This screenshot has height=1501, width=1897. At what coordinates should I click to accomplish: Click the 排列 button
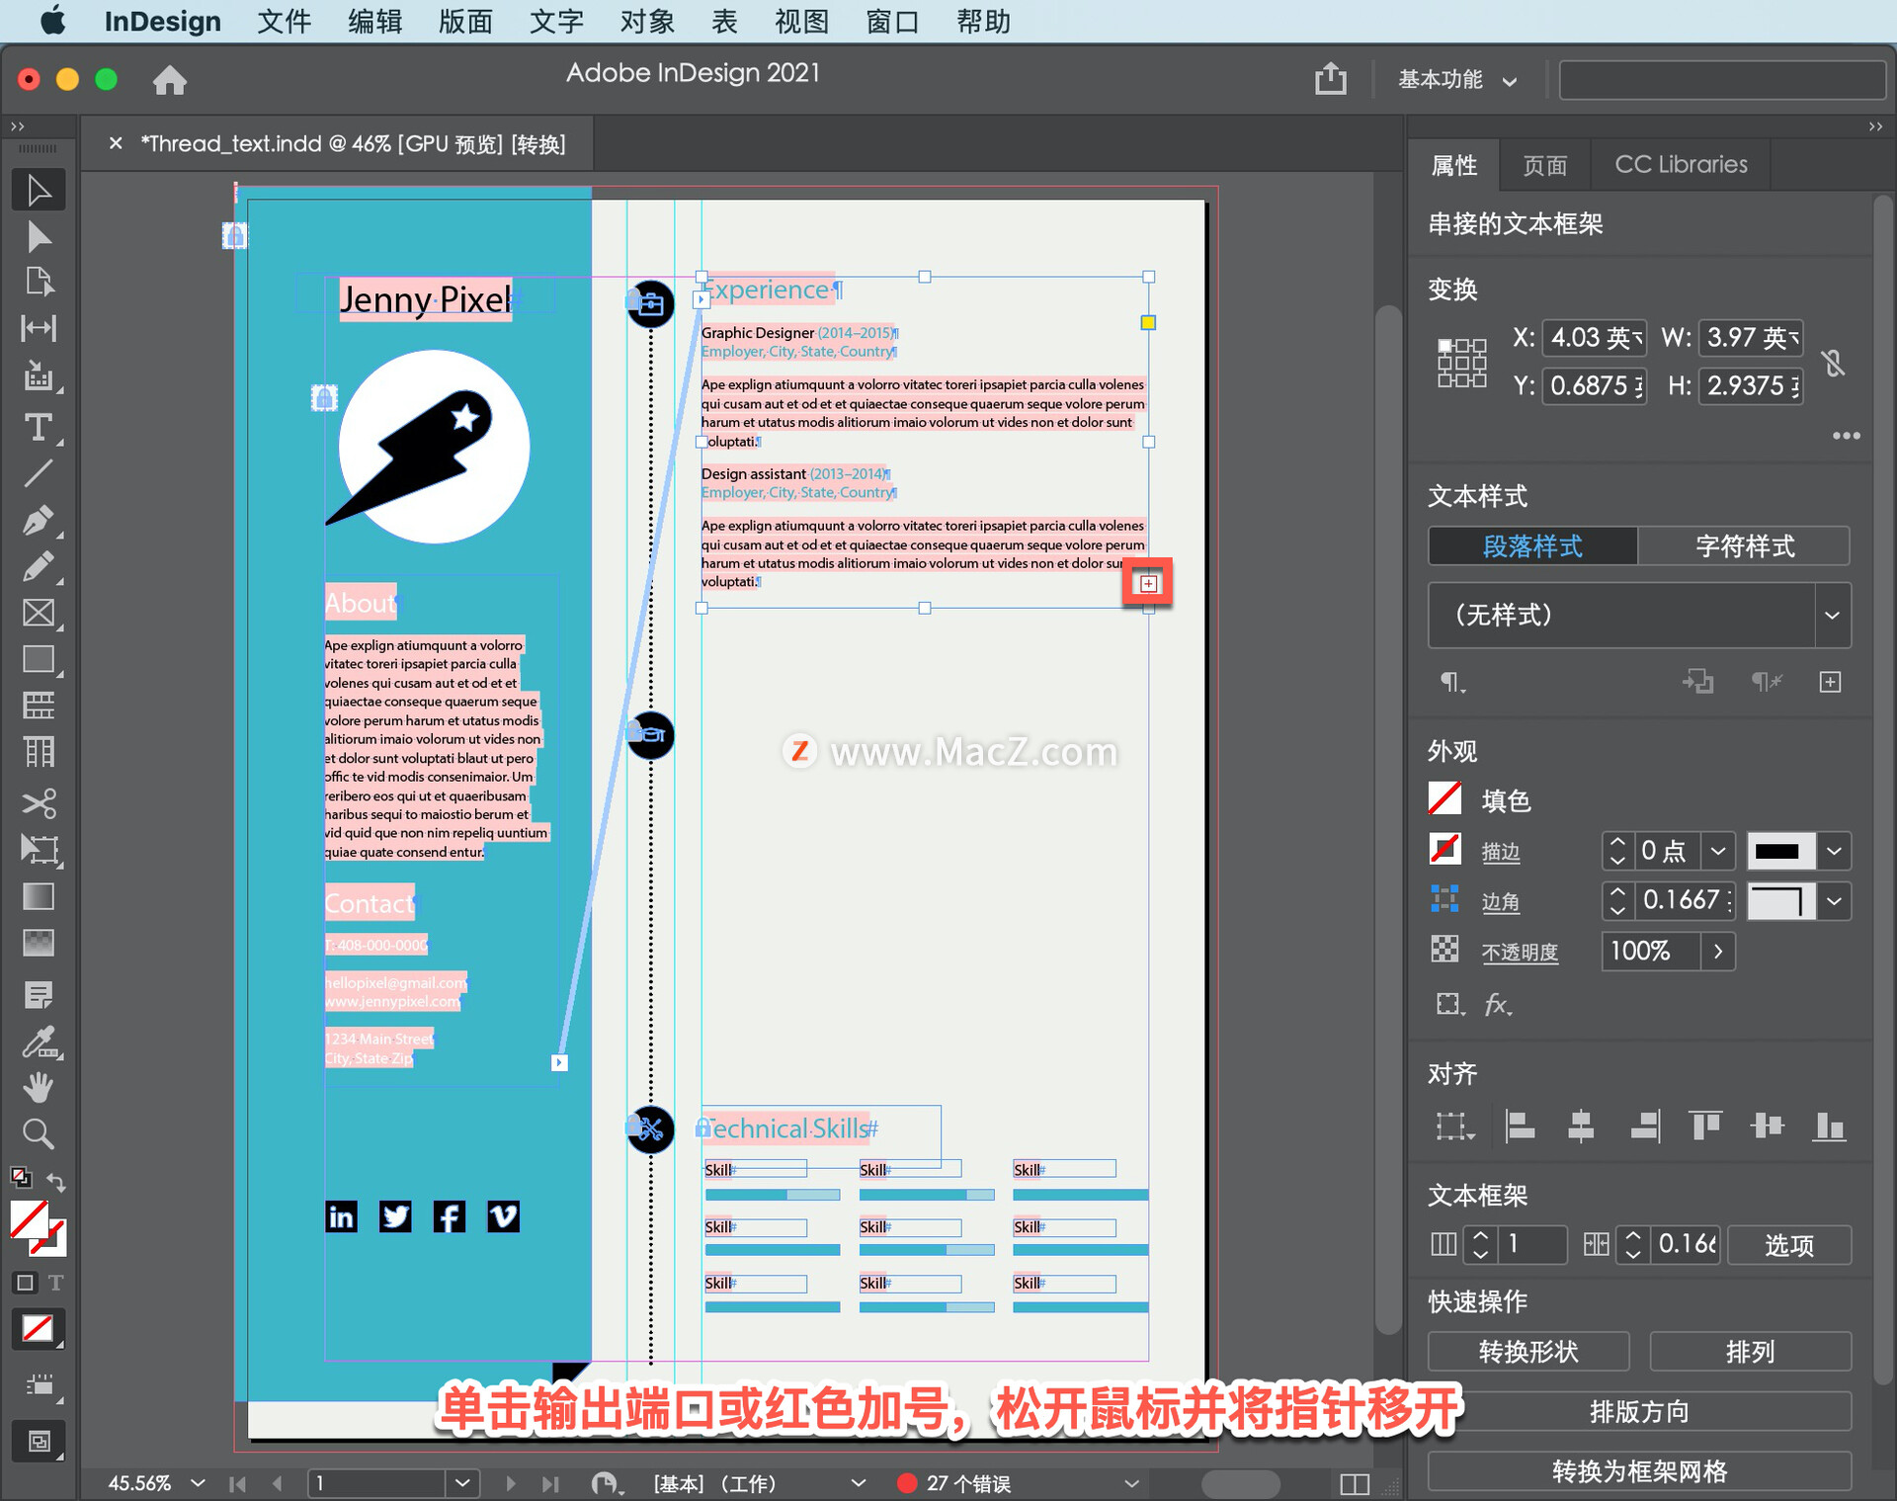coord(1750,1351)
